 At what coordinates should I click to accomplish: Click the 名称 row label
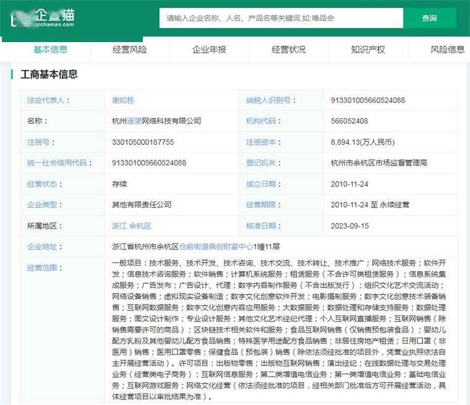[x=37, y=121]
